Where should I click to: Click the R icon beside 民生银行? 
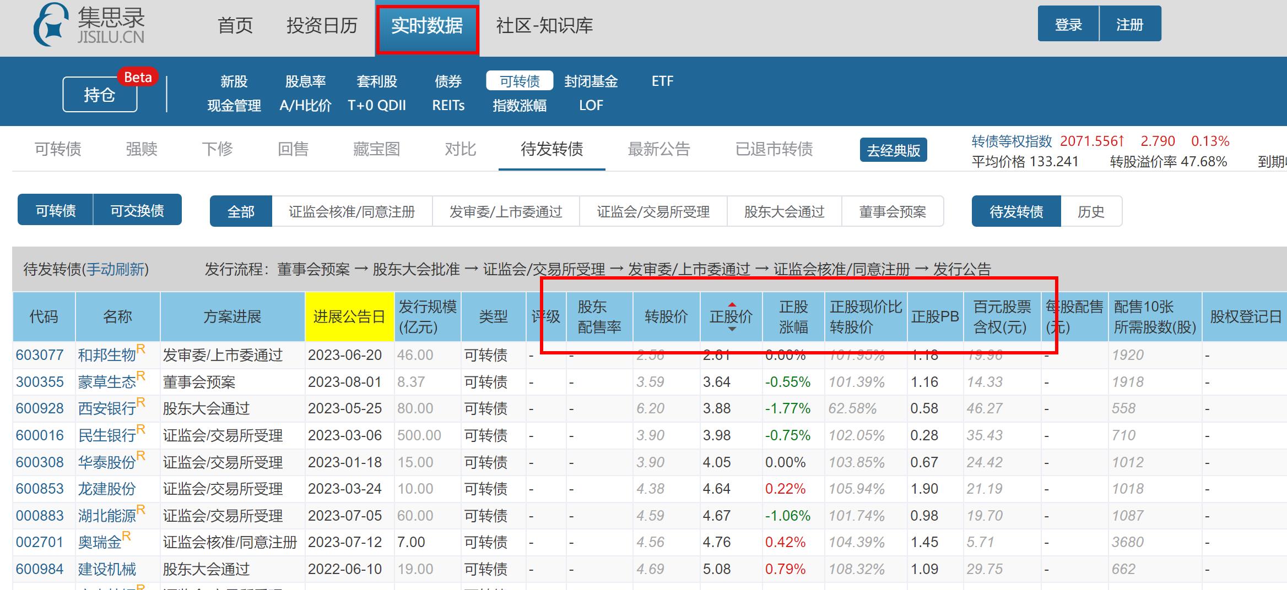point(142,429)
